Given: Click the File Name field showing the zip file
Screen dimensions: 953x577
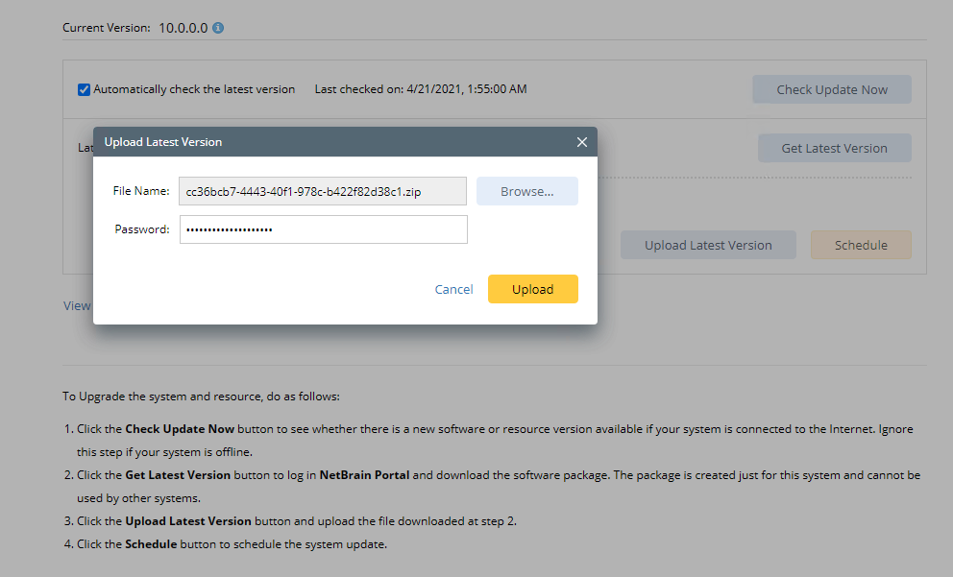Looking at the screenshot, I should pos(323,191).
